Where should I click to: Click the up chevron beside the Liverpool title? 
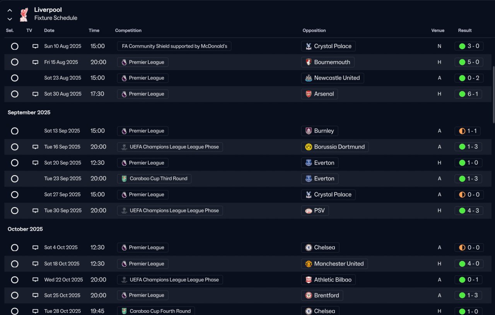pyautogui.click(x=10, y=10)
